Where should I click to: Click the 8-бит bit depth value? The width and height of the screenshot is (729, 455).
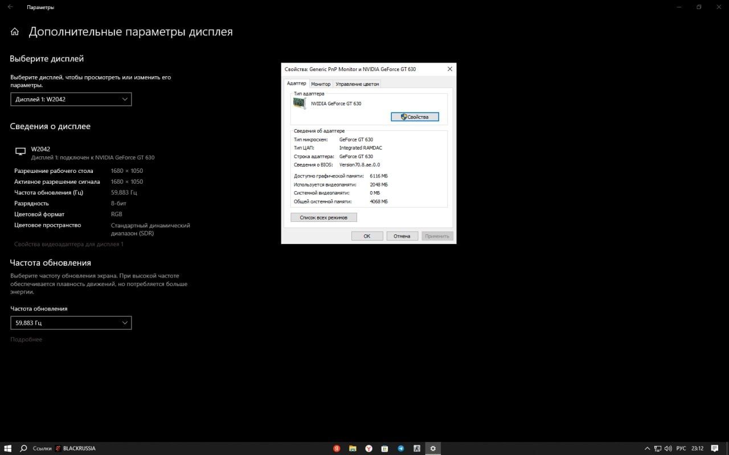click(x=120, y=203)
